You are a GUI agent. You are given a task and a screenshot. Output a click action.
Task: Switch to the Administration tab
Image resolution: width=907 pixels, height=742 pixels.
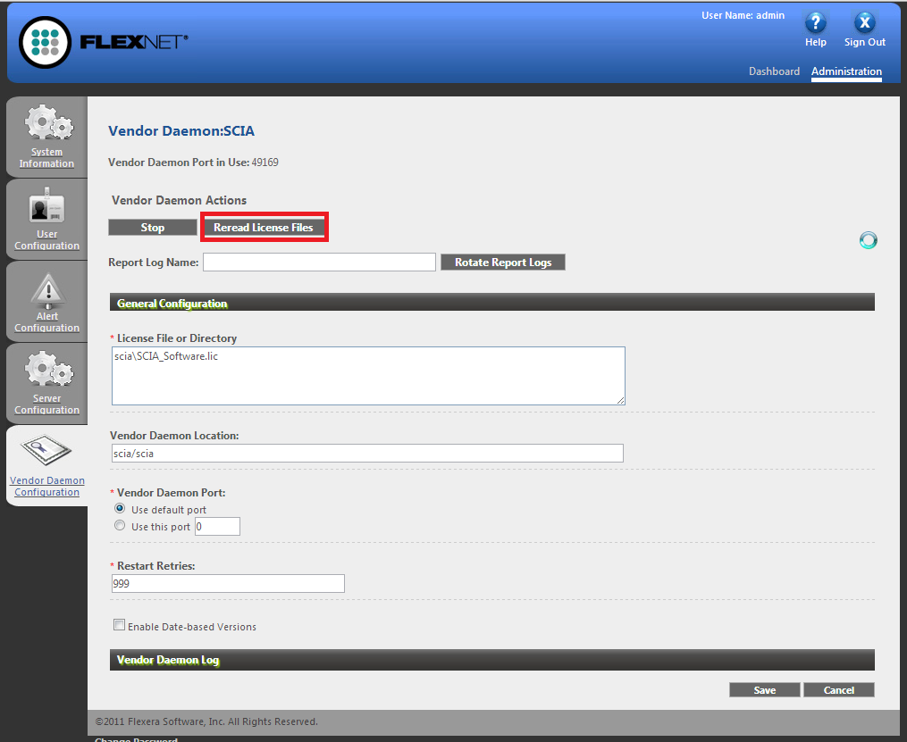[x=846, y=71]
